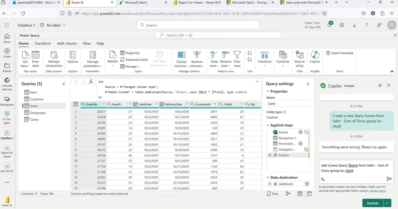398x209 pixels.
Task: Open Publish options dropdown arrow
Action: pyautogui.click(x=387, y=203)
